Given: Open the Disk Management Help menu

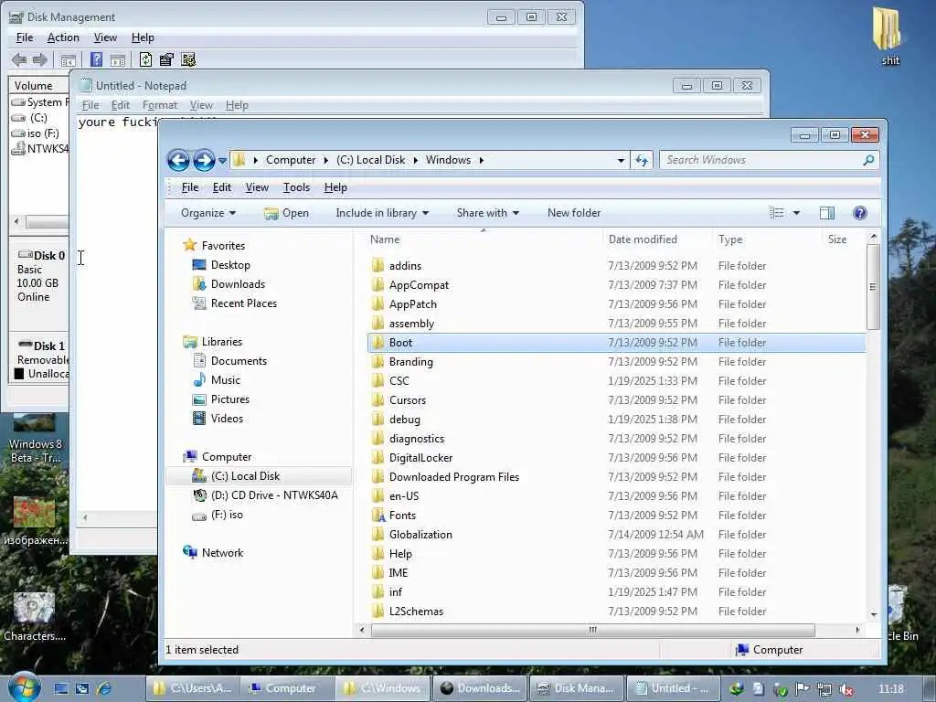Looking at the screenshot, I should (143, 37).
